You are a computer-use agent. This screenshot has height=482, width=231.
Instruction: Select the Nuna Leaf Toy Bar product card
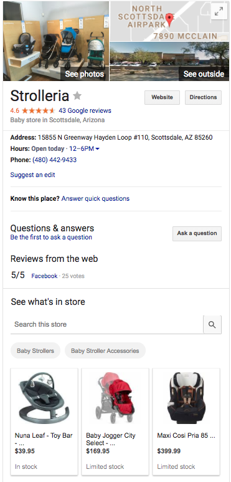click(x=44, y=422)
